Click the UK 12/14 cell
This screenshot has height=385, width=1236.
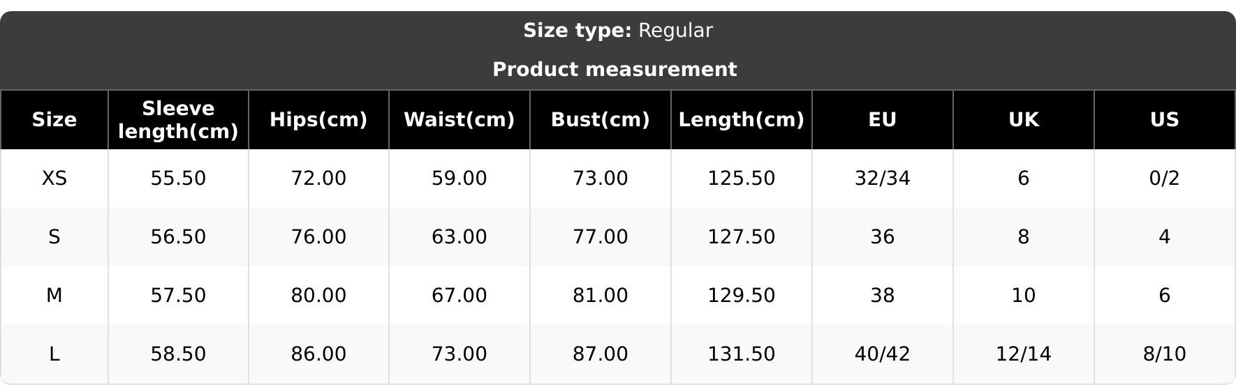1024,354
